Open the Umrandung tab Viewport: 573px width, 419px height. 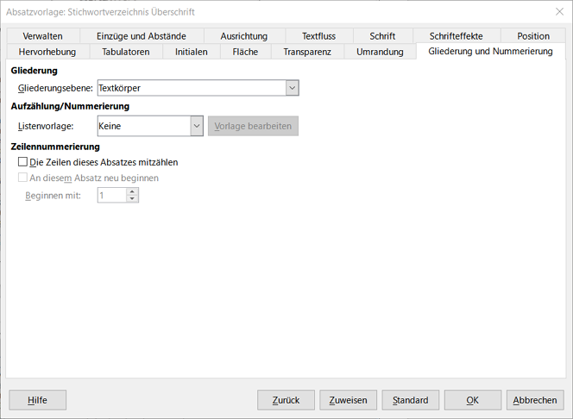[x=380, y=52]
